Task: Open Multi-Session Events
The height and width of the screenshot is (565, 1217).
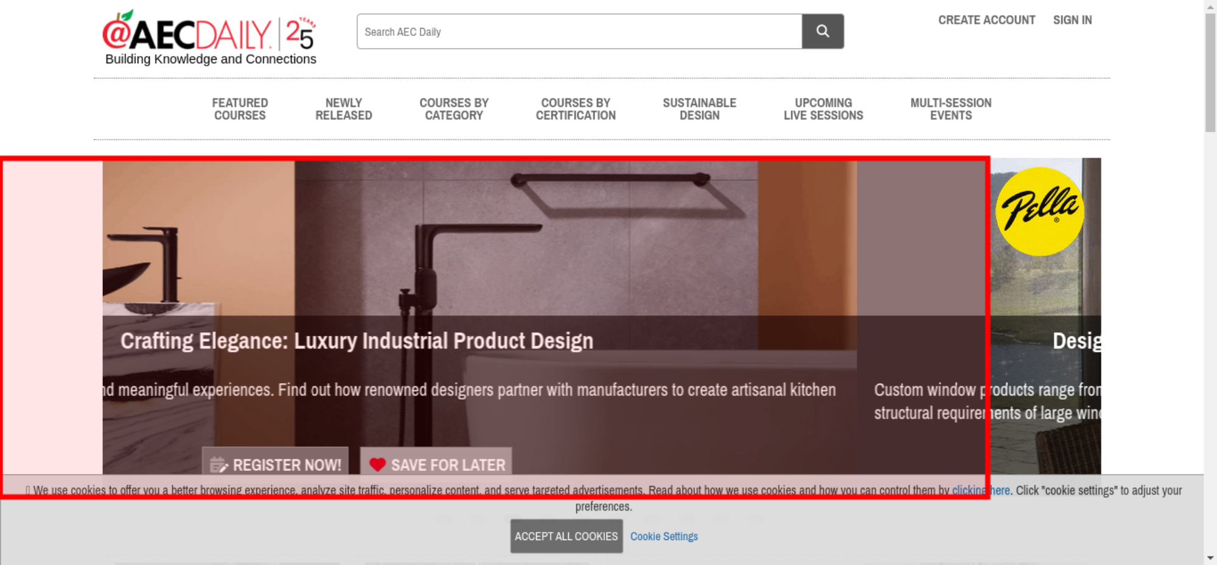Action: (x=950, y=109)
